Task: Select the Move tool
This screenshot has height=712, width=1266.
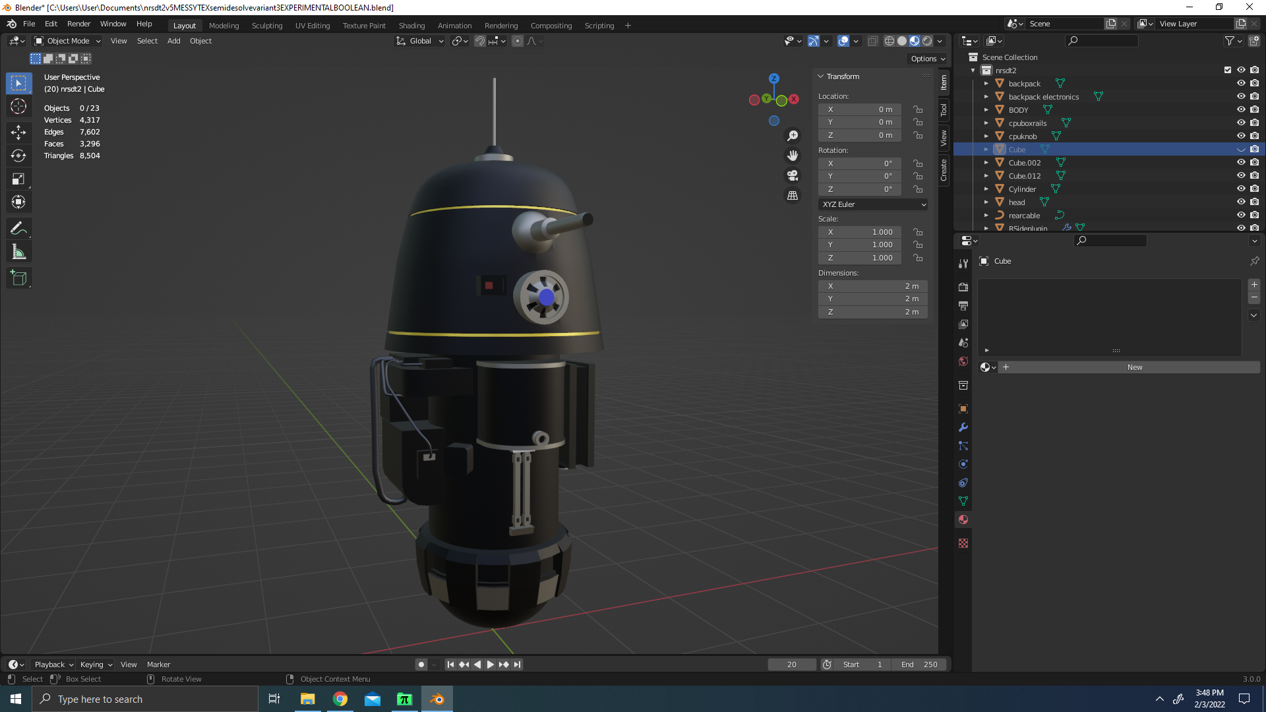Action: [x=18, y=133]
